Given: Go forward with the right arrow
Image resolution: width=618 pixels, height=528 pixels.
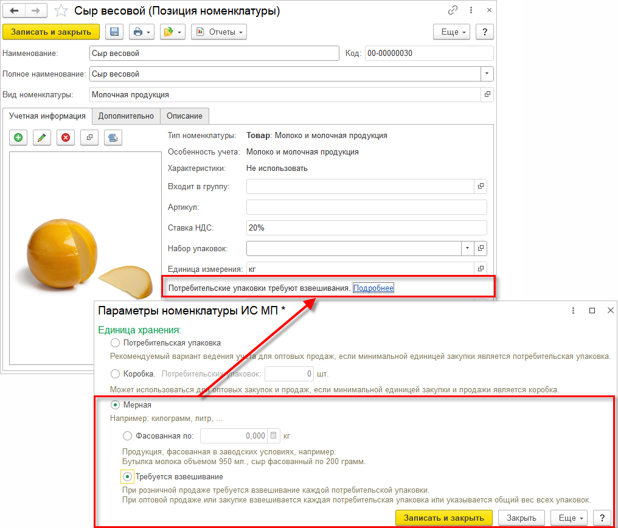Looking at the screenshot, I should tap(36, 10).
